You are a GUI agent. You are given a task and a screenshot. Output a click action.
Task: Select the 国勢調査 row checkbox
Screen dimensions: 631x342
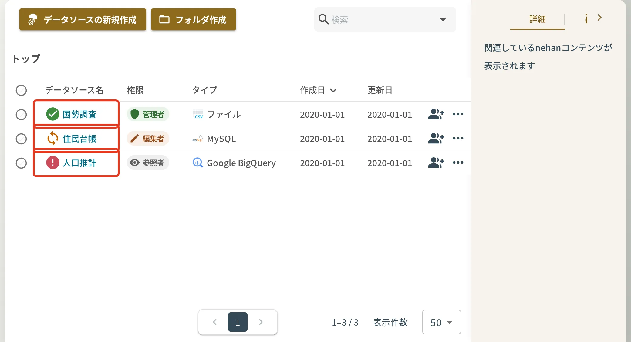[21, 115]
